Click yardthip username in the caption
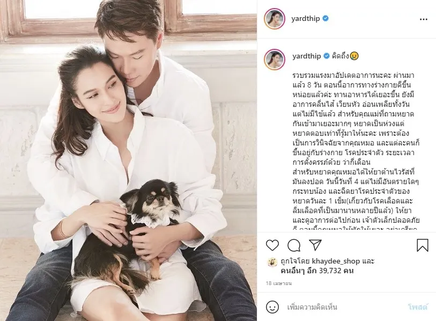 click(306, 56)
